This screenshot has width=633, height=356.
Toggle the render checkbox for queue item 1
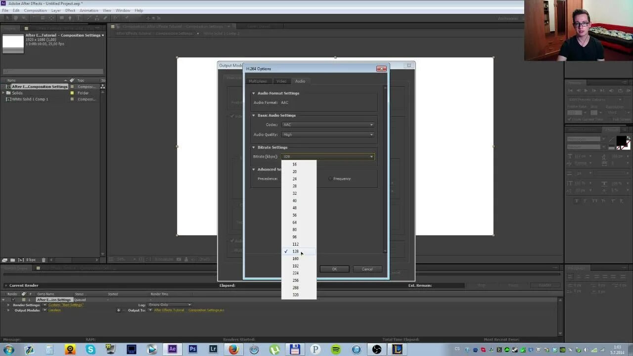[13, 300]
